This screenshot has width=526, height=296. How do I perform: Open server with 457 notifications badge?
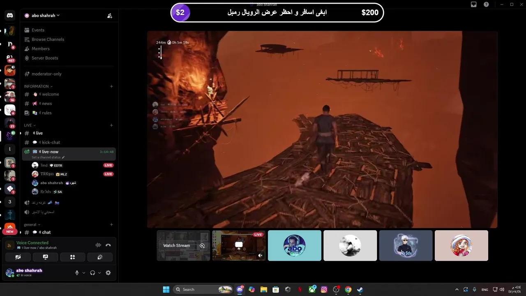point(10,58)
